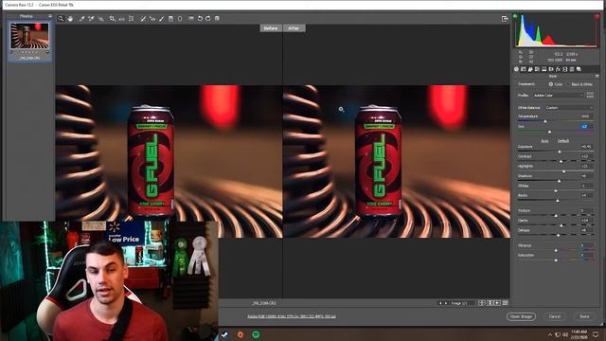Toggle shadow clipping warning in histogram
The width and height of the screenshot is (606, 341).
click(x=515, y=16)
